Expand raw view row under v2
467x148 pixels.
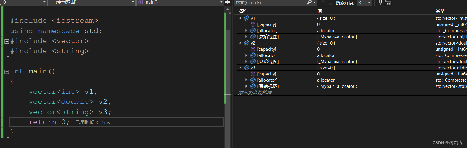pos(246,61)
